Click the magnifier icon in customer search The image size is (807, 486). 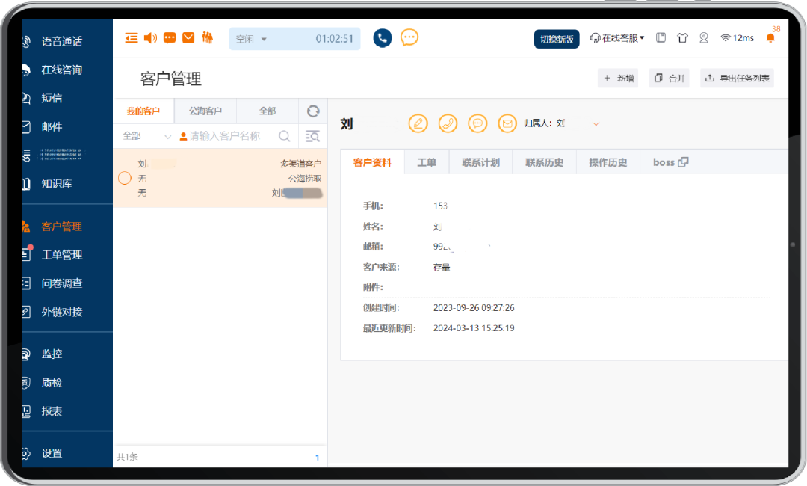coord(284,136)
